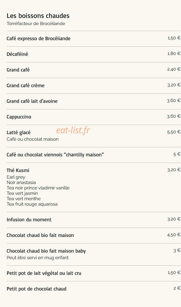
Task: Click Café ou chocolat viennois entry
Action: (x=55, y=155)
